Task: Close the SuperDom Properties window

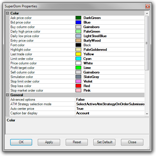Action: [148, 6]
